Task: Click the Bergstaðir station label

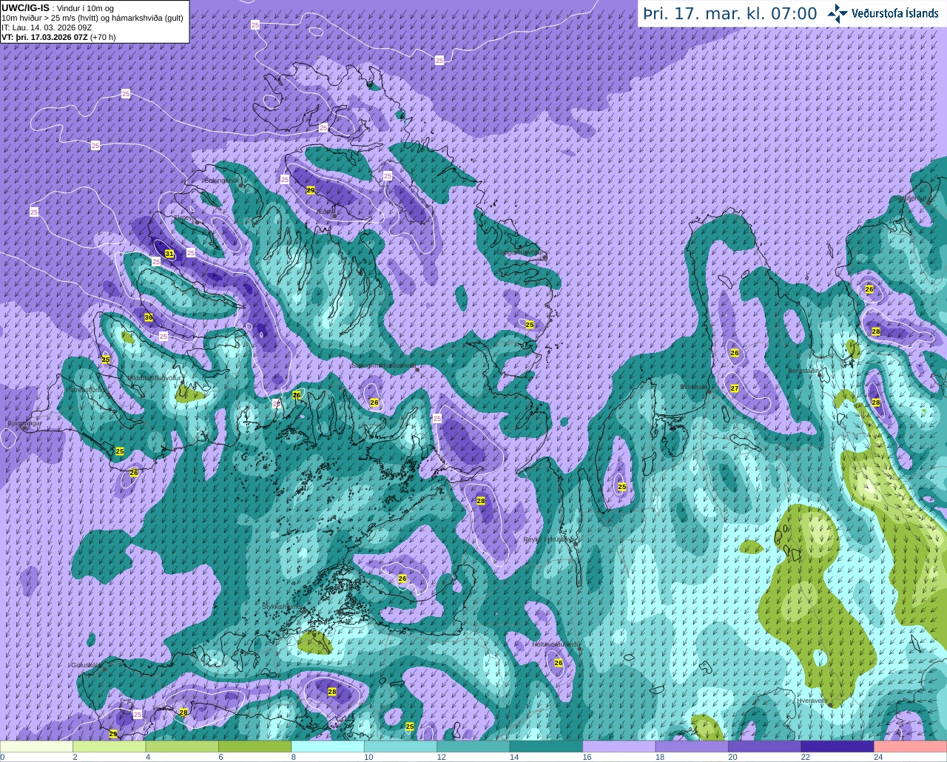Action: click(x=804, y=371)
